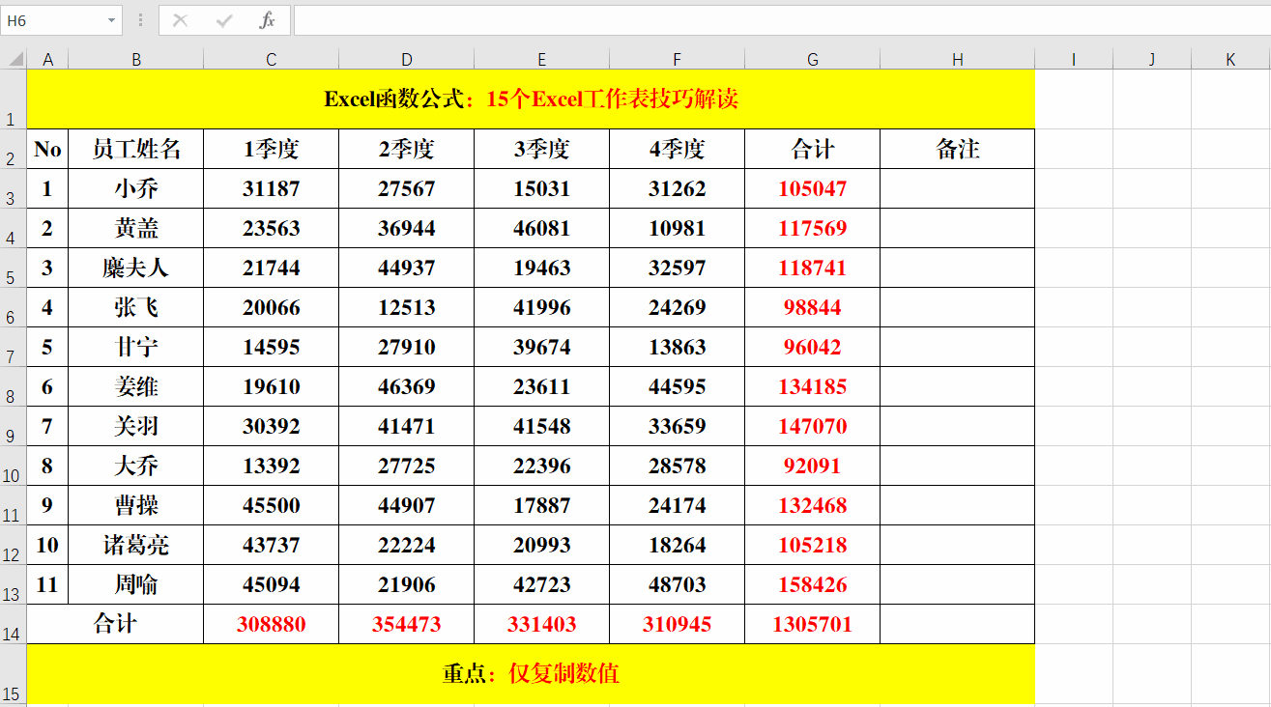Click the '4季度' header cell
Image resolution: width=1271 pixels, height=707 pixels.
tap(678, 150)
